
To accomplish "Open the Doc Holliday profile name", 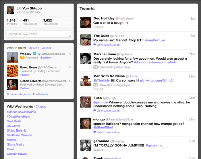I will coord(104,18).
